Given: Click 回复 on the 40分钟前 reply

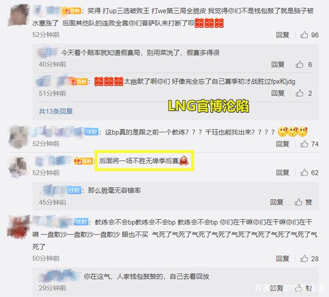Looking at the screenshot, I should [x=278, y=64].
